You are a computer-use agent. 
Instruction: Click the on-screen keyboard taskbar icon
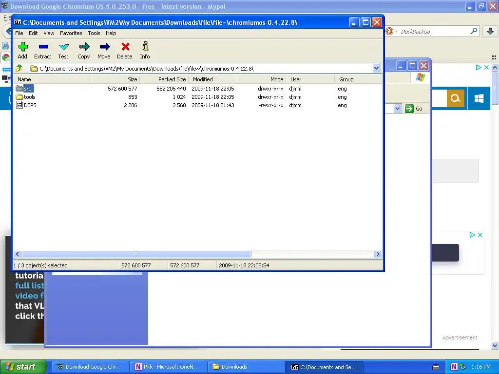436,367
